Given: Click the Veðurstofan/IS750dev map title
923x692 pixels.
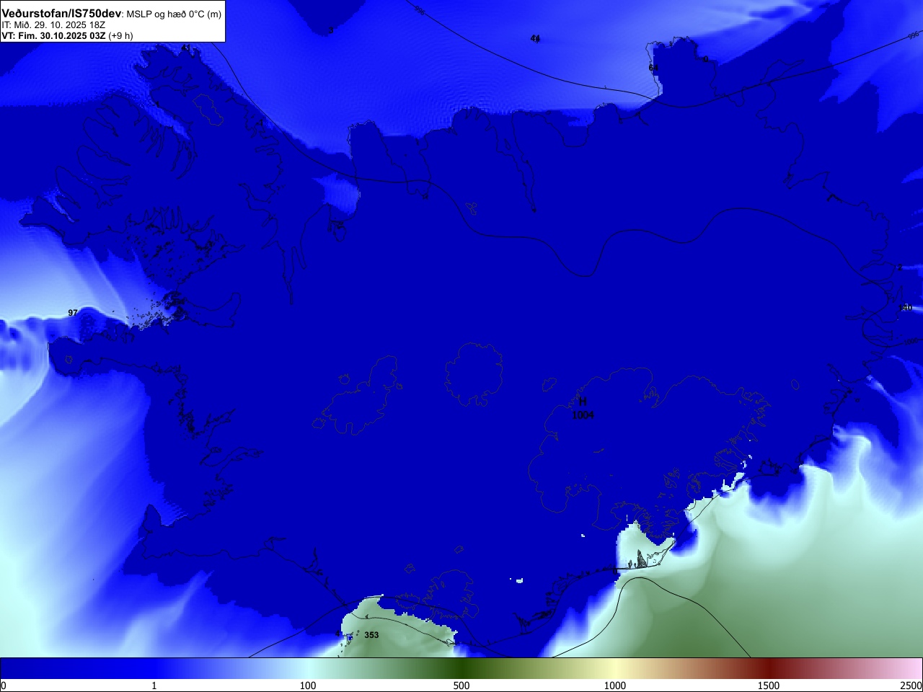Looking at the screenshot, I should tap(61, 14).
